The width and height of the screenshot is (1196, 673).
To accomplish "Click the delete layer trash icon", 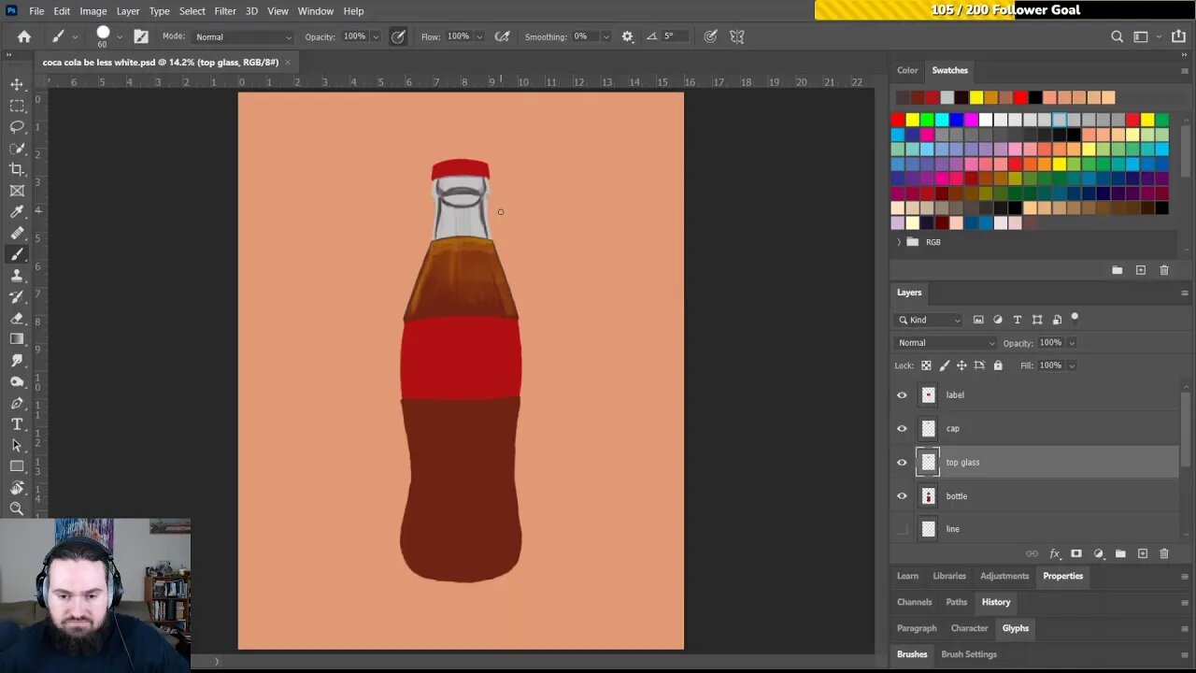I will (x=1164, y=554).
